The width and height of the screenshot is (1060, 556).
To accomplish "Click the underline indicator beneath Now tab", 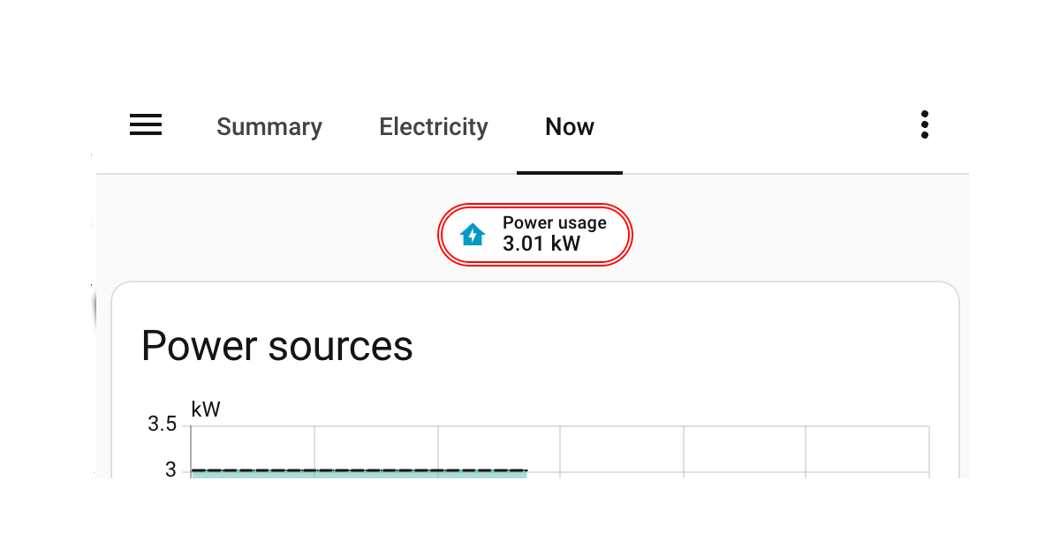I will coord(570,172).
